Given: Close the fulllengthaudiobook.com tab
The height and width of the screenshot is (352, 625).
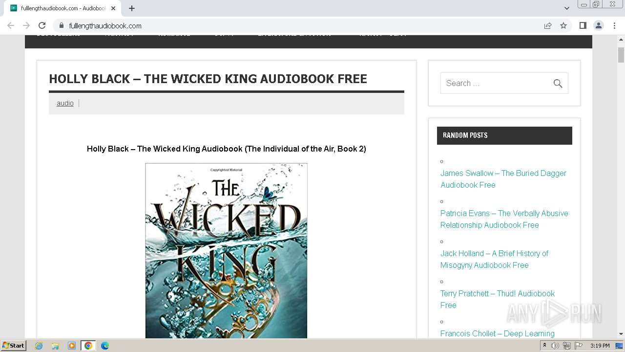Looking at the screenshot, I should coord(113,8).
